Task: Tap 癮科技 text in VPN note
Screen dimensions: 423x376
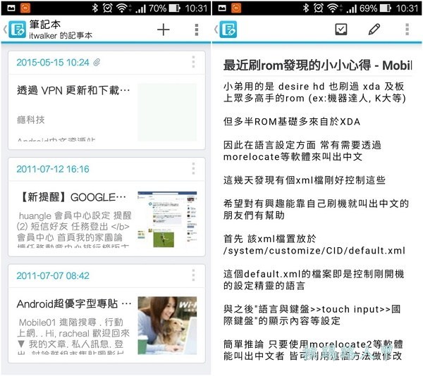Action: pos(31,120)
